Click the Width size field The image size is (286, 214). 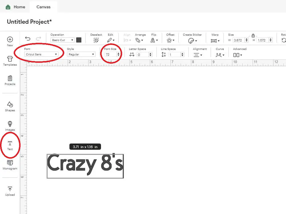point(239,40)
